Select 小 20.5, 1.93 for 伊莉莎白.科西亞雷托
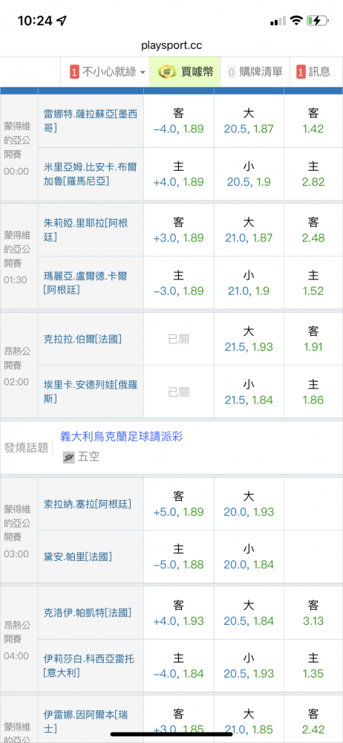 tap(249, 666)
